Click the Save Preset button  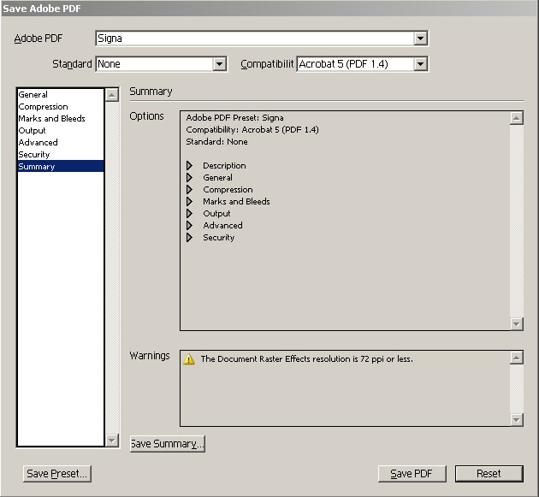[x=57, y=474]
